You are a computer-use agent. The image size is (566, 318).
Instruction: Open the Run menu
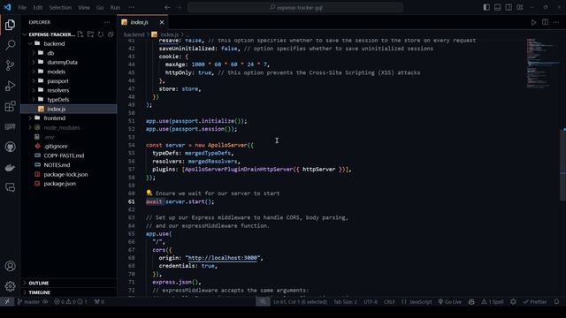coord(115,7)
